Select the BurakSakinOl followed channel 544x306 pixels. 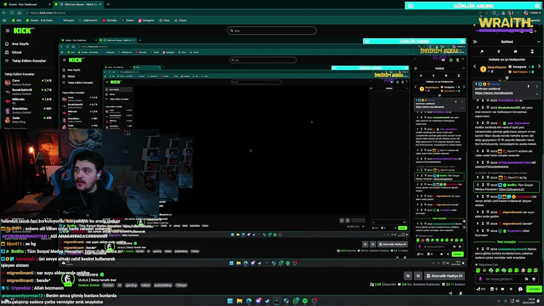click(28, 91)
